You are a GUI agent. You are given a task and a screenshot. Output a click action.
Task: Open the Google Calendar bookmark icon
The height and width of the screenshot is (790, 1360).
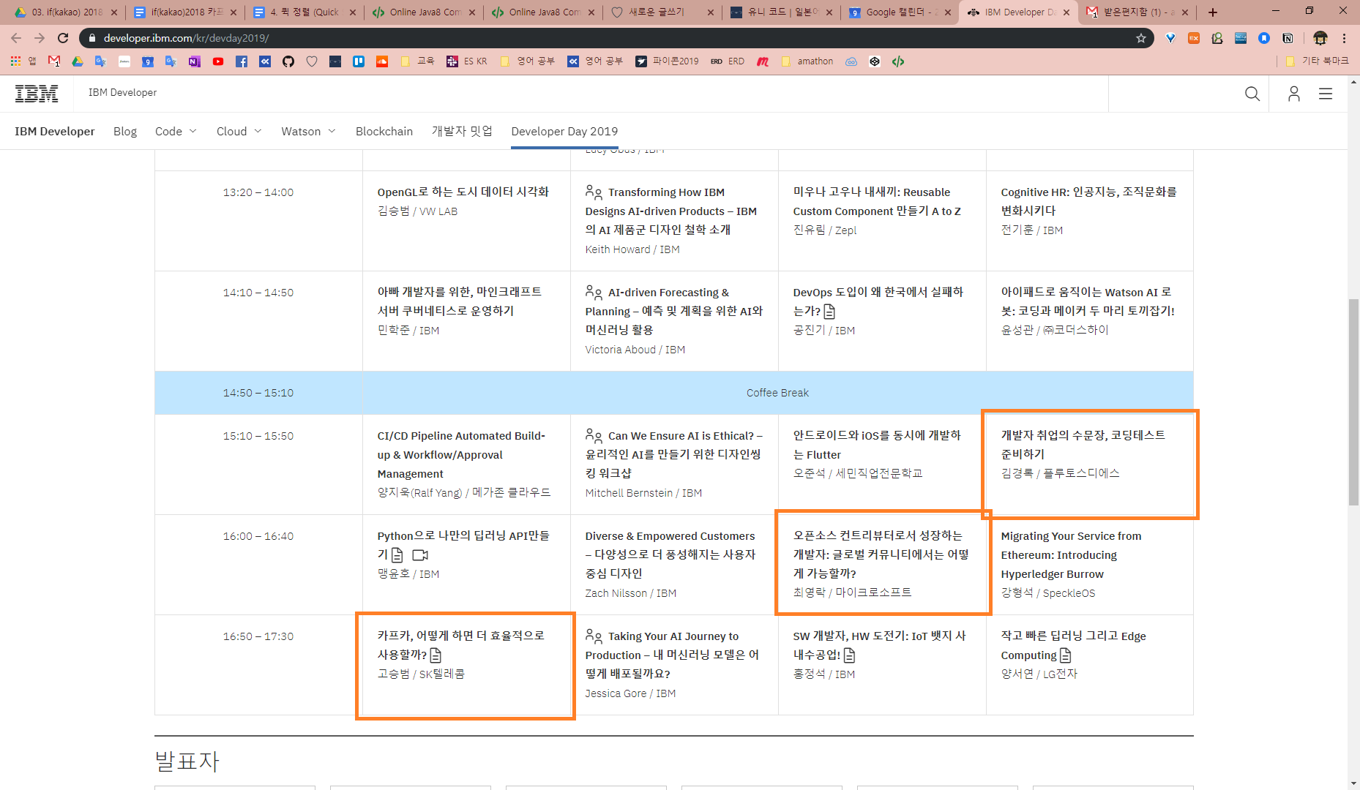pos(148,61)
